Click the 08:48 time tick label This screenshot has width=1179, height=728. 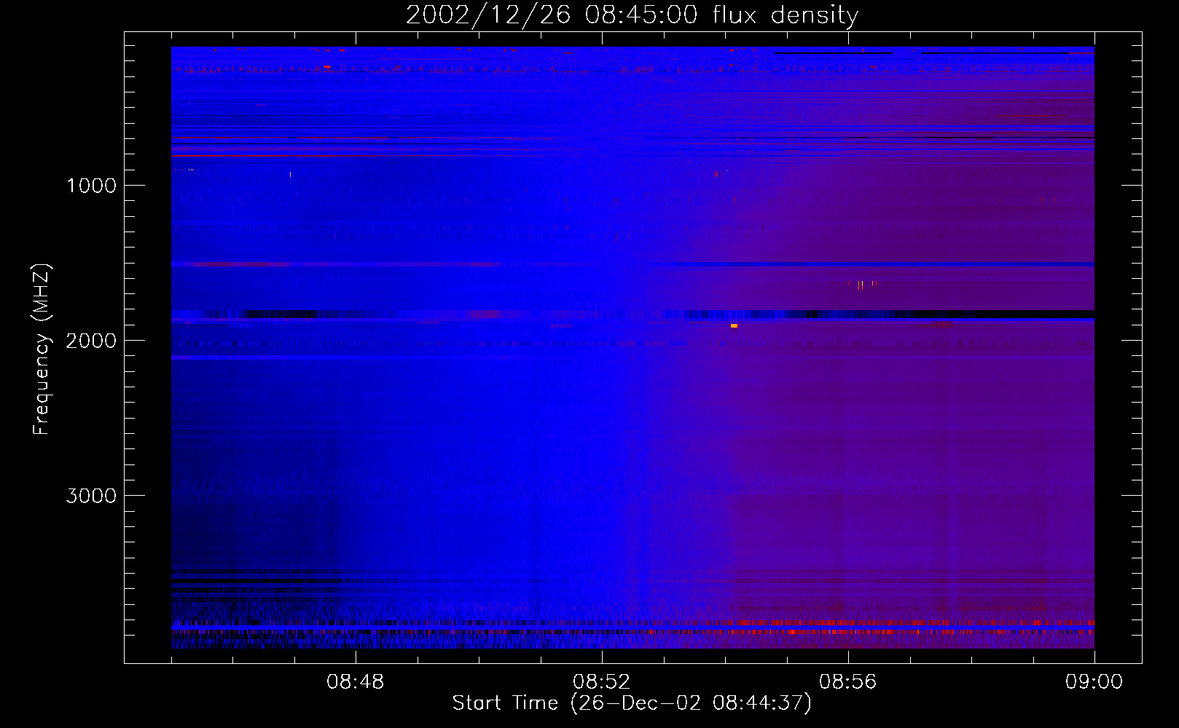click(355, 682)
